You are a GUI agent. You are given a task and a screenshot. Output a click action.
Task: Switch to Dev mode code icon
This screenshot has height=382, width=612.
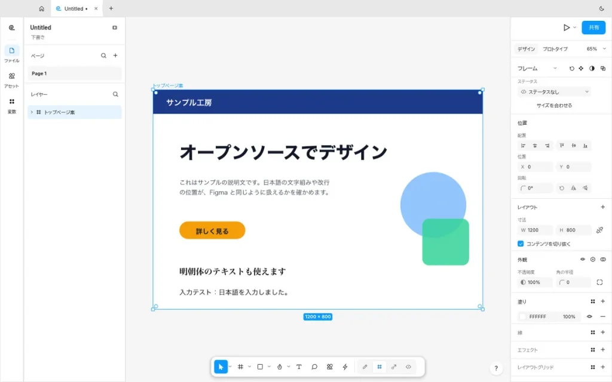pos(408,367)
